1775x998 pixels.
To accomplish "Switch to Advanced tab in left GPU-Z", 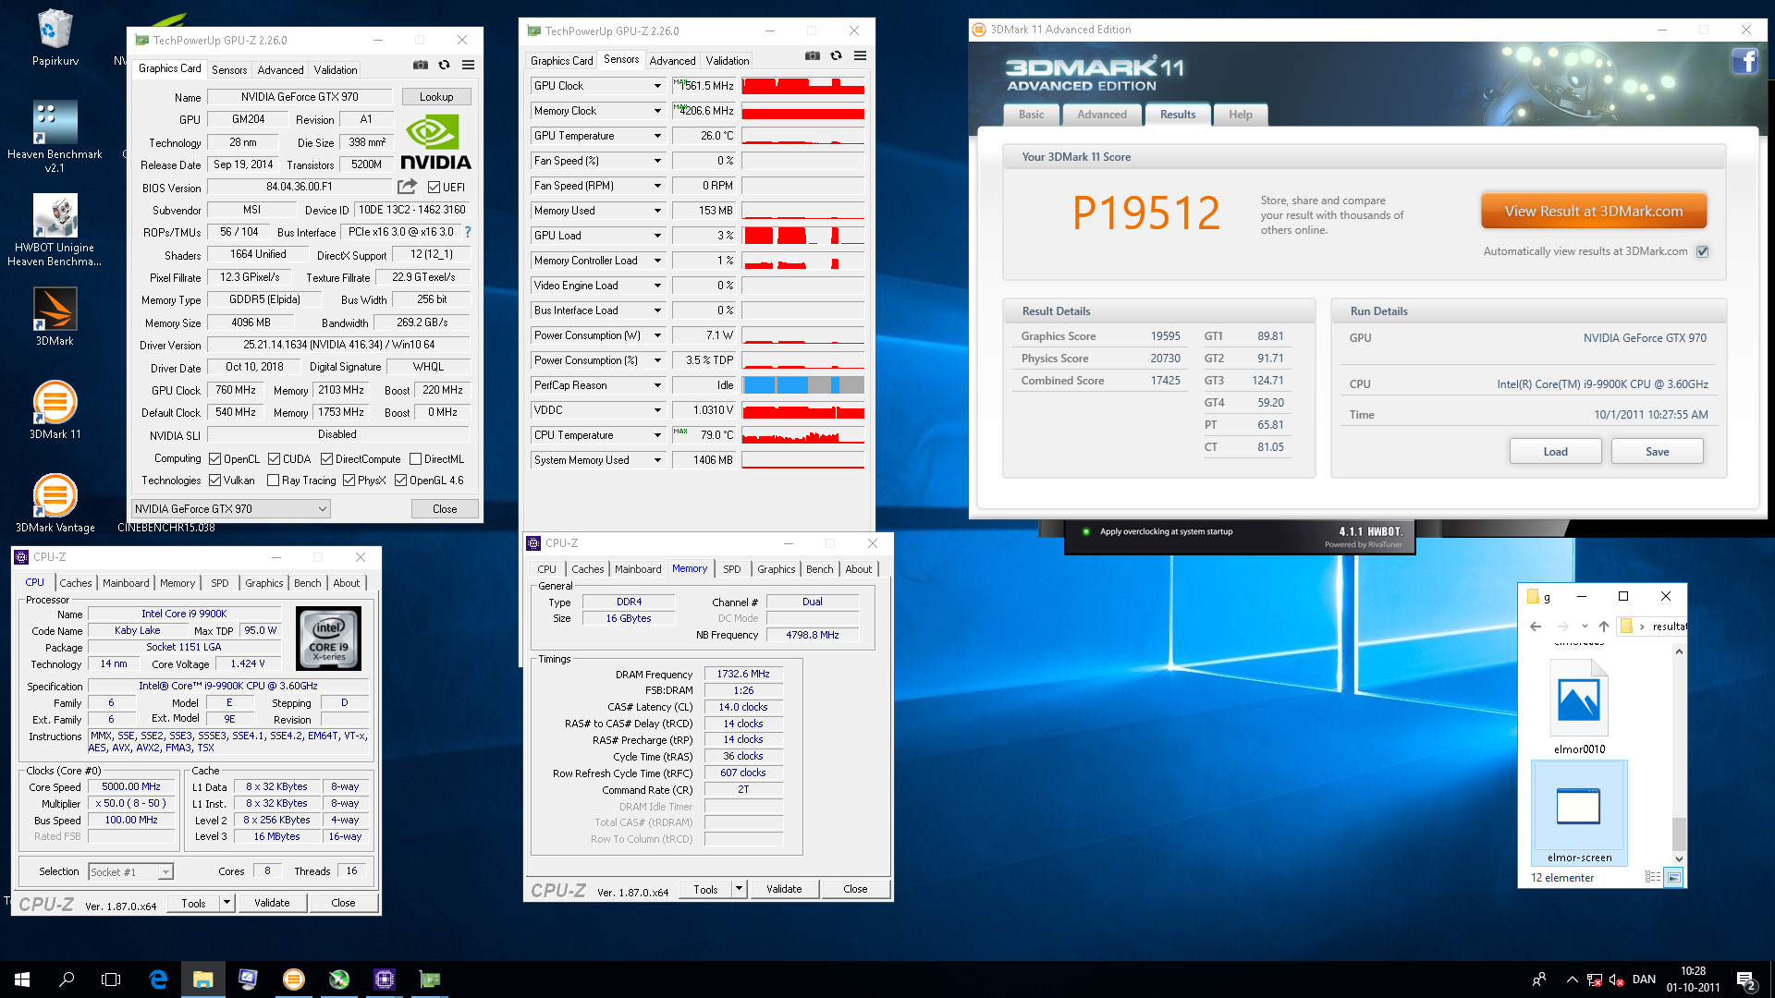I will coord(280,69).
